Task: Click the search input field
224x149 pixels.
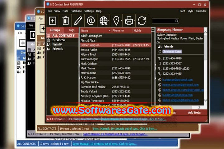Action: click(165, 21)
